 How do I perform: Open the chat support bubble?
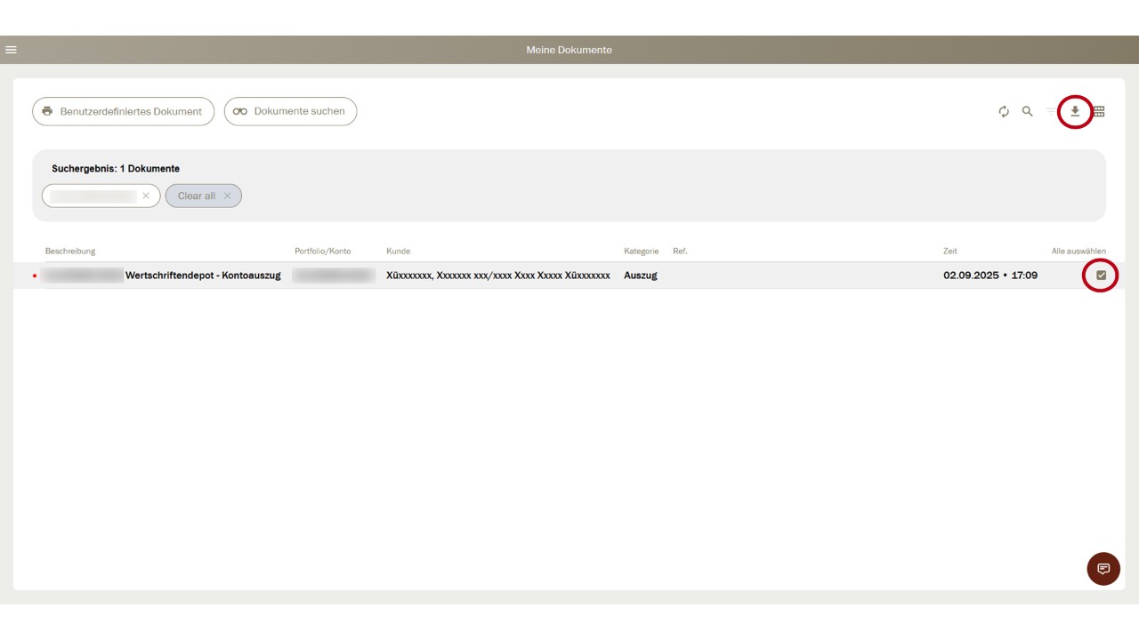pyautogui.click(x=1103, y=569)
